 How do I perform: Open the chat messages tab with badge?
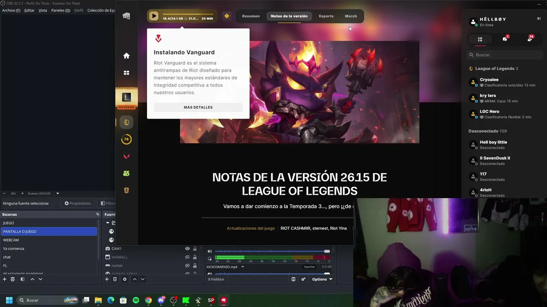click(505, 39)
